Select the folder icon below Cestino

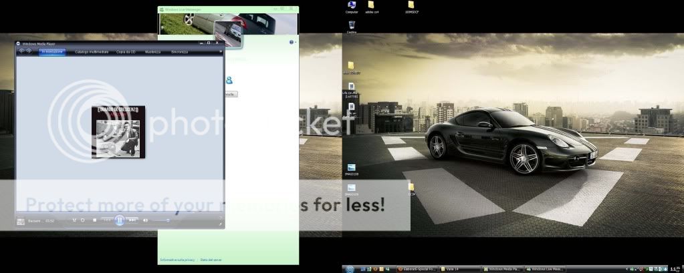tap(351, 68)
